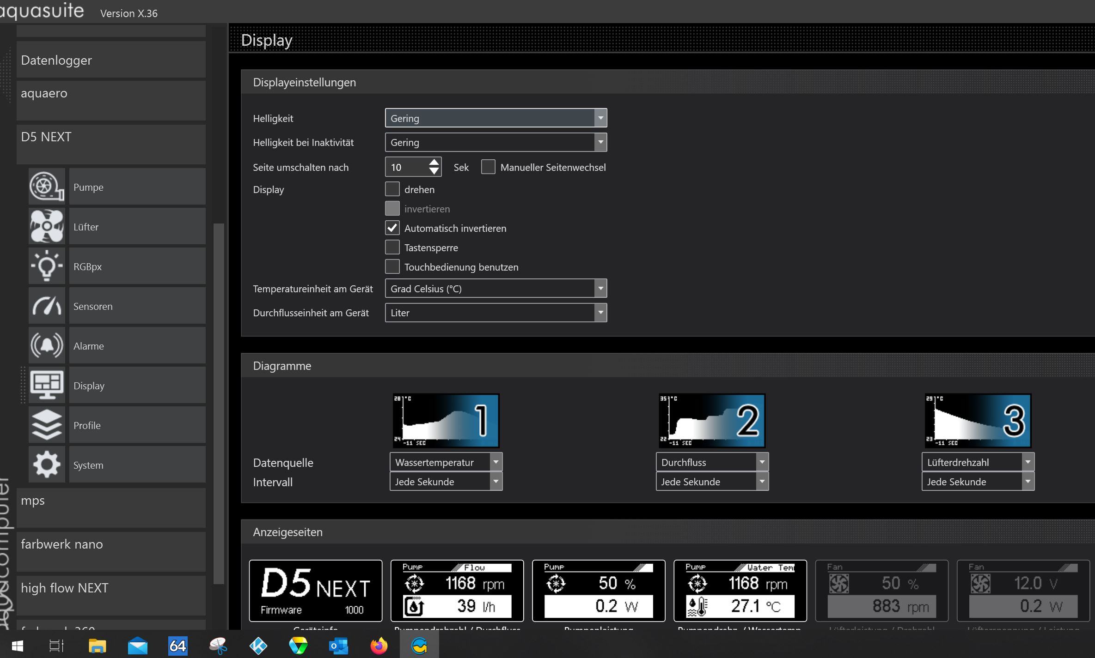Select the RGBpx light bulb icon
The height and width of the screenshot is (658, 1095).
click(47, 266)
